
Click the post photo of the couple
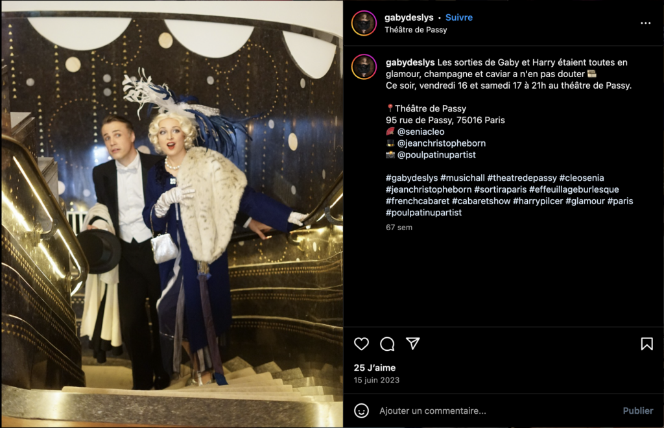point(172,214)
